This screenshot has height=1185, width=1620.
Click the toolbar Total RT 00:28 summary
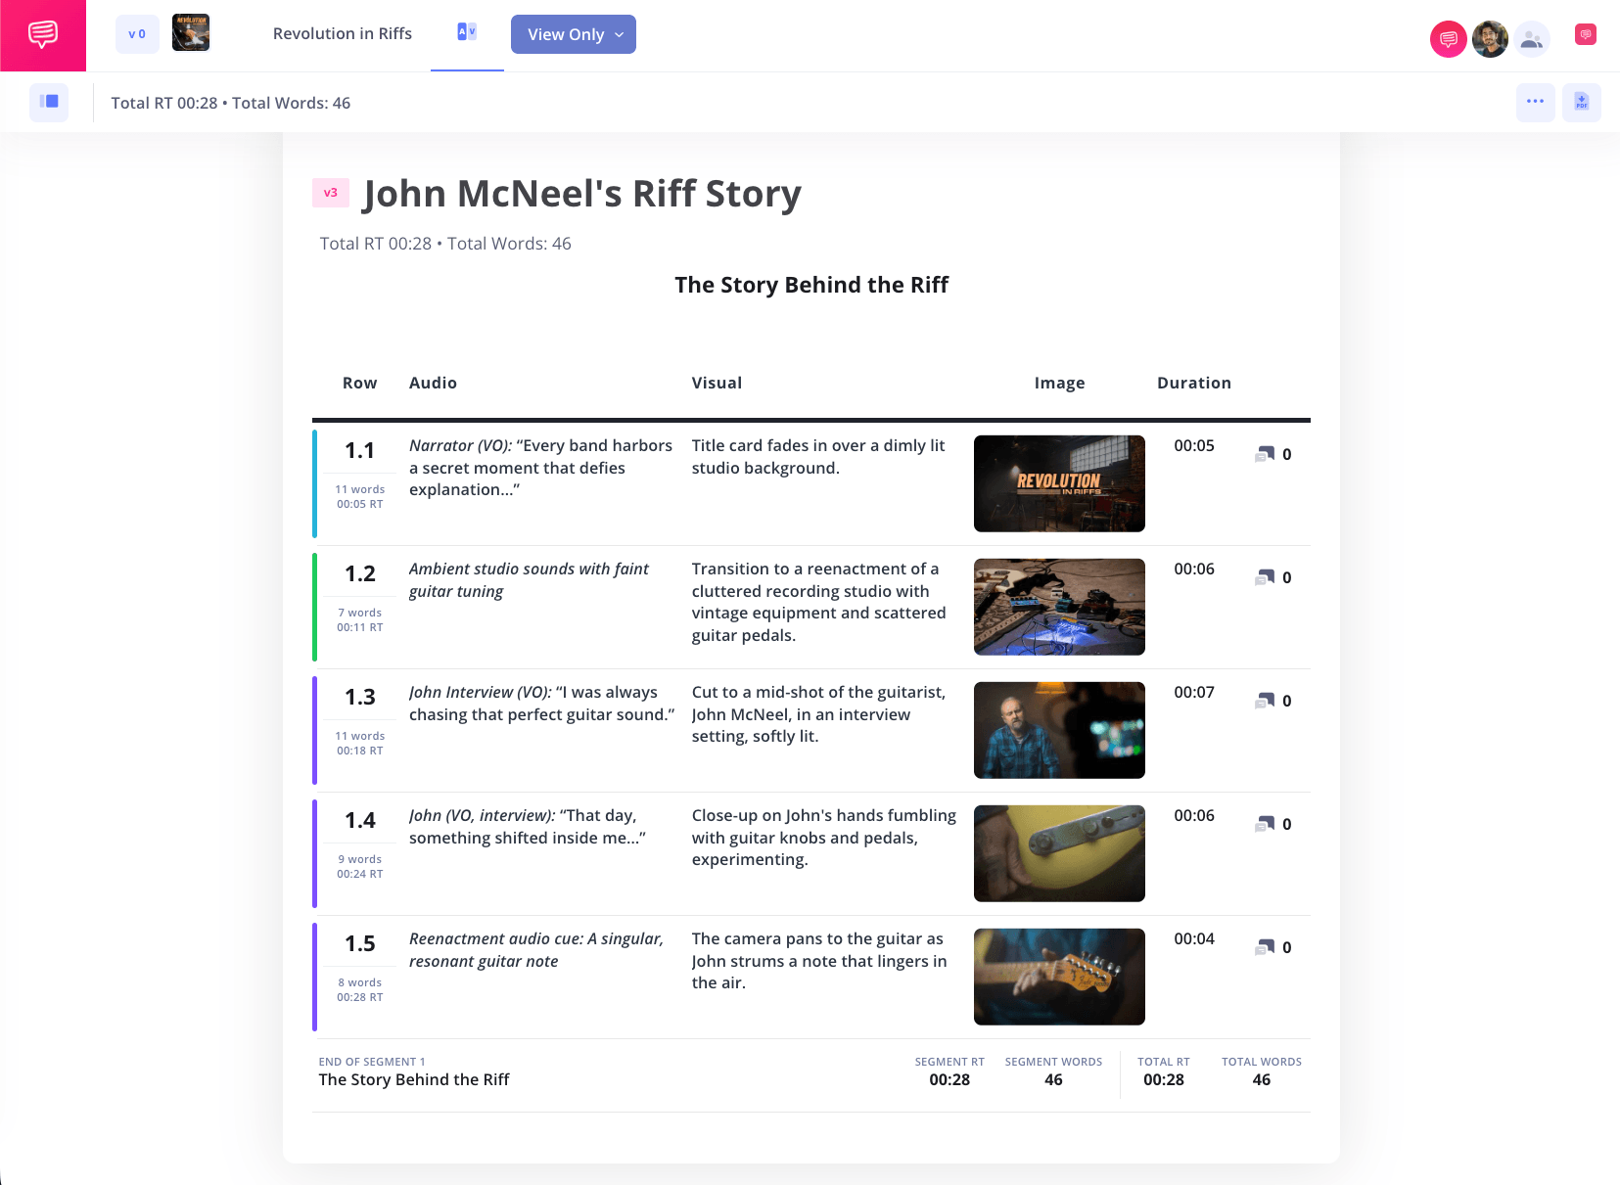coord(231,103)
